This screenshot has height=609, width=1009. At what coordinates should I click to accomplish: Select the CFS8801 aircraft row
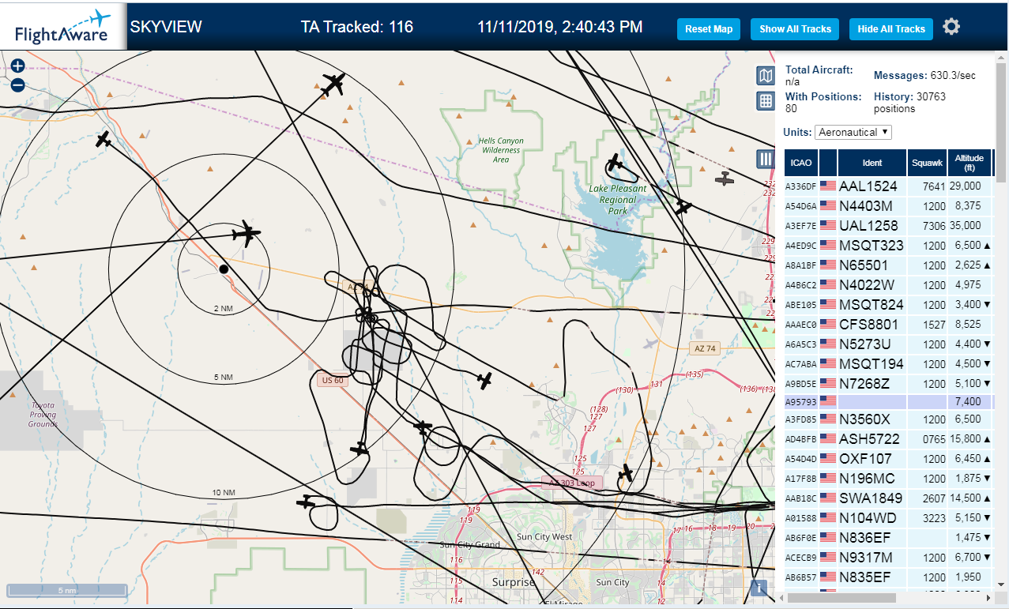pyautogui.click(x=889, y=324)
